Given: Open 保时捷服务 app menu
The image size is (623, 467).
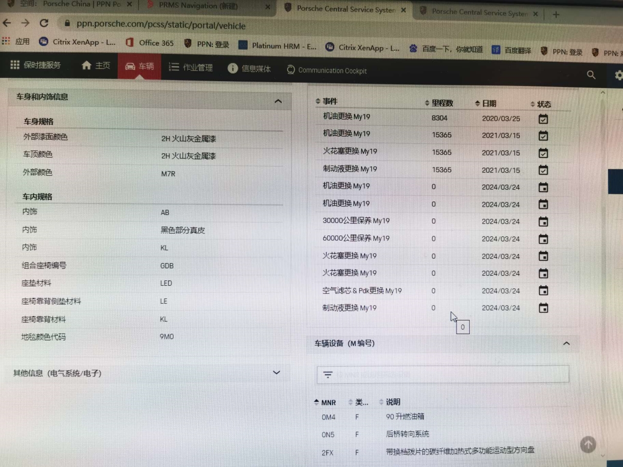Looking at the screenshot, I should tap(36, 65).
